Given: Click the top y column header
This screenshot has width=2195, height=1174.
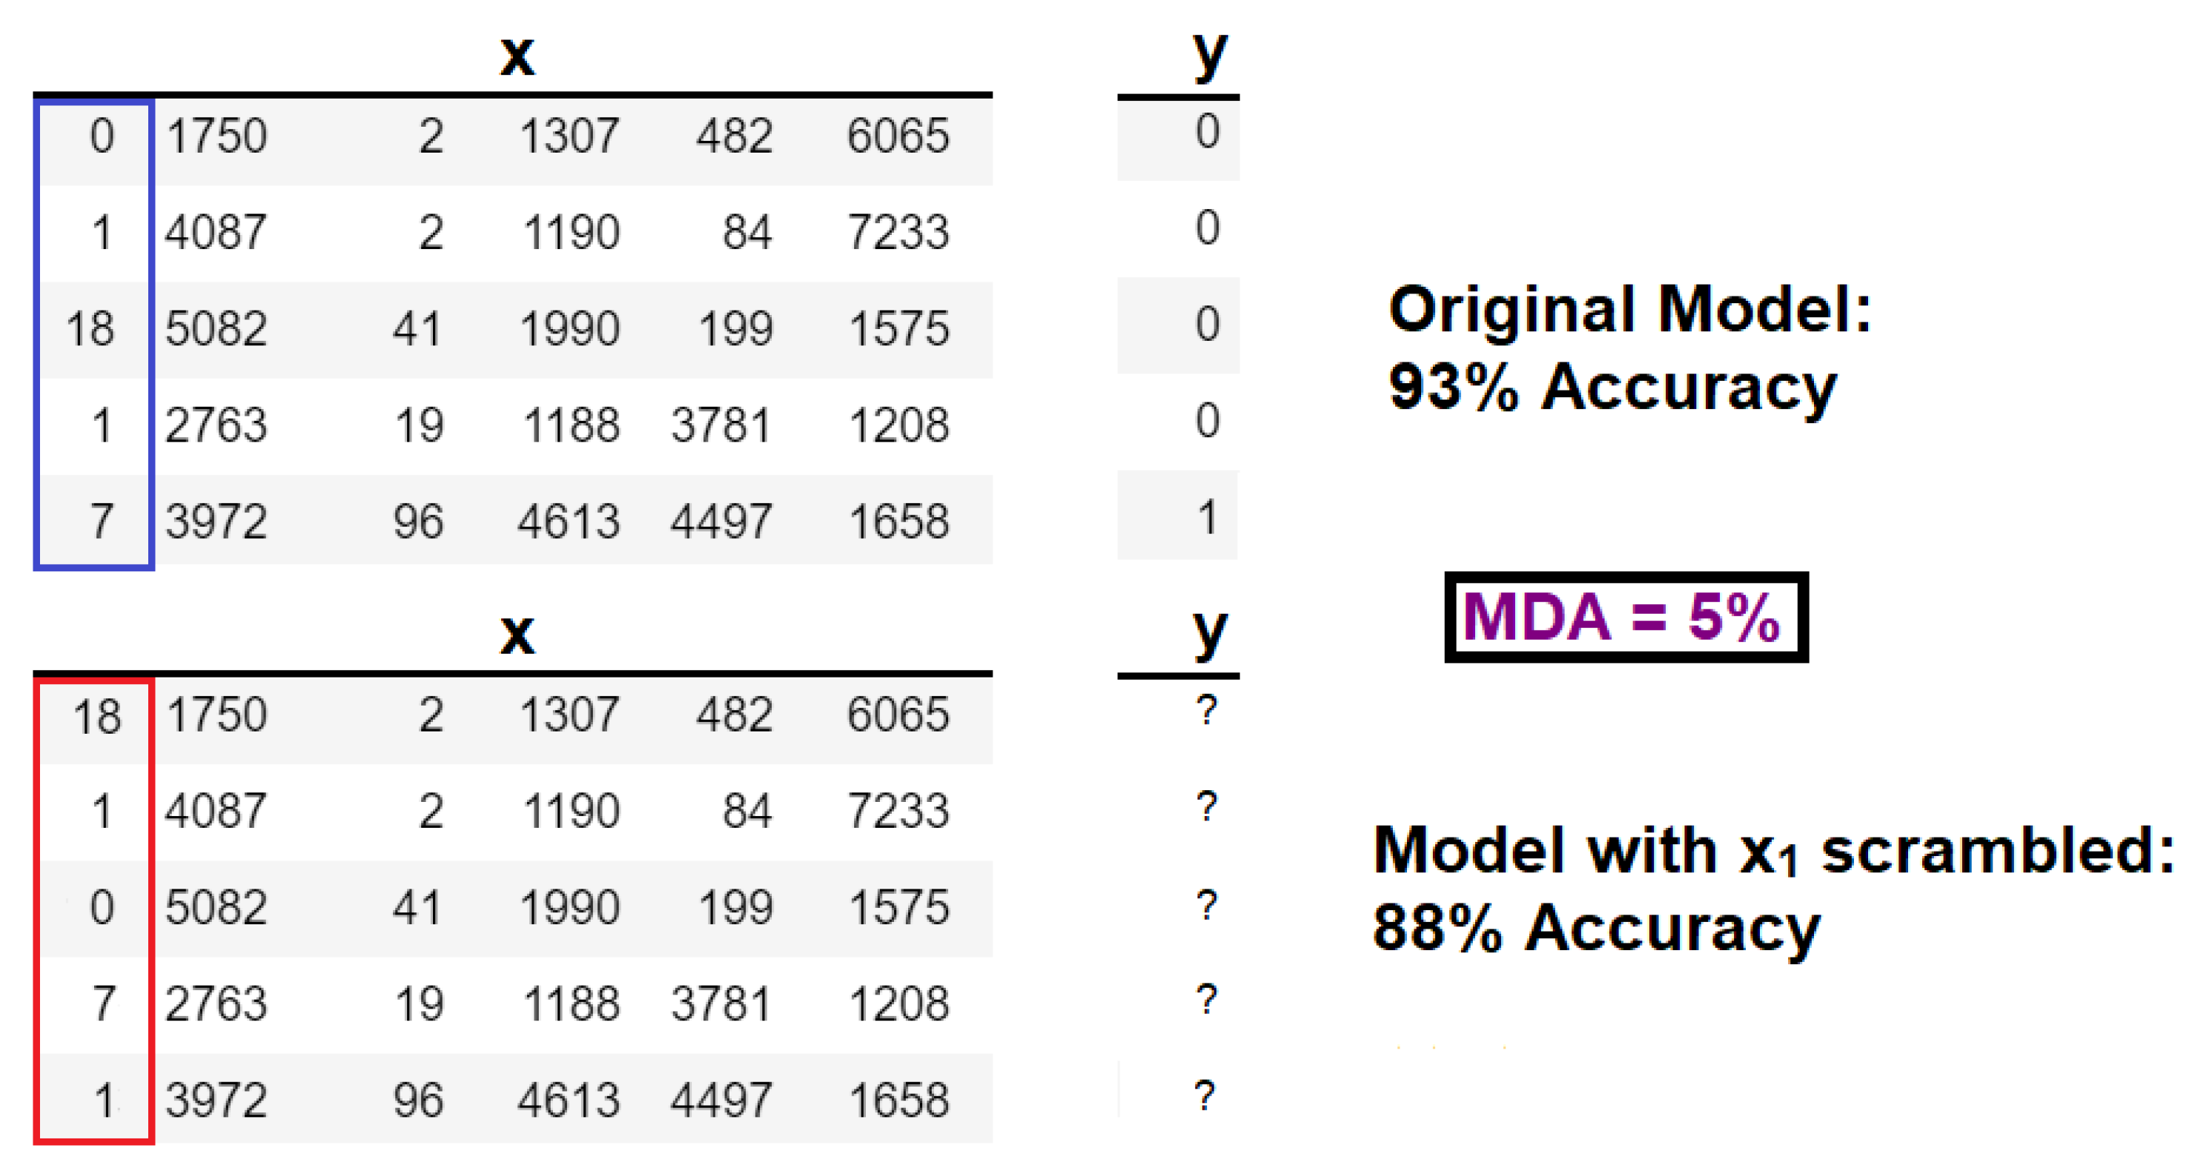Looking at the screenshot, I should pyautogui.click(x=1209, y=56).
